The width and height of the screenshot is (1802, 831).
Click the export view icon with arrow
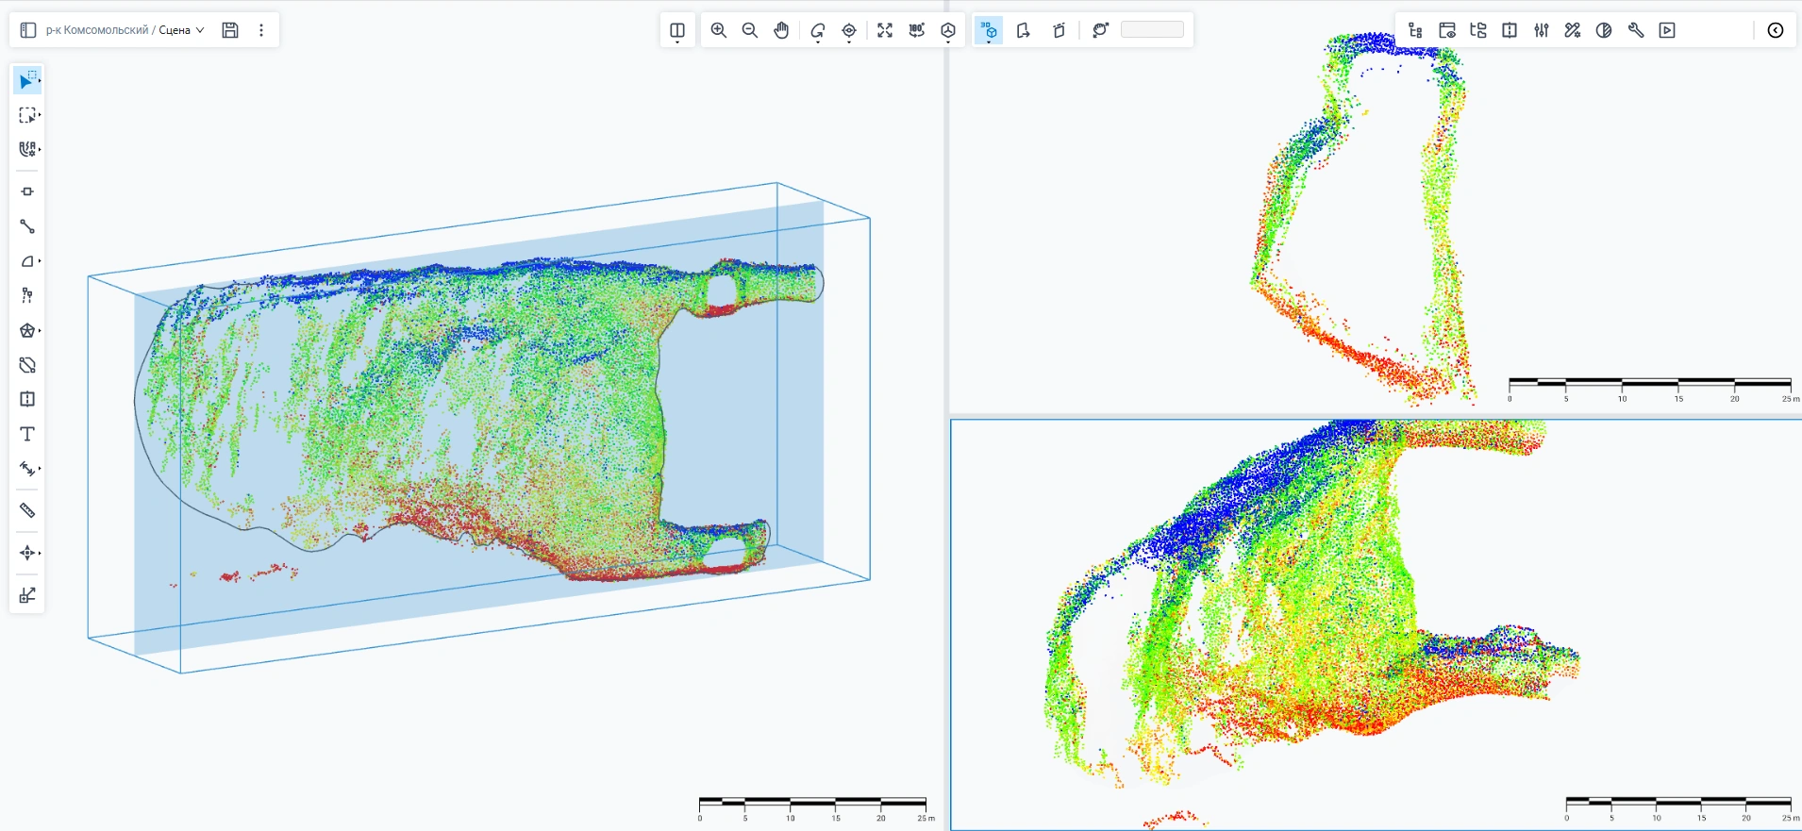click(1024, 30)
